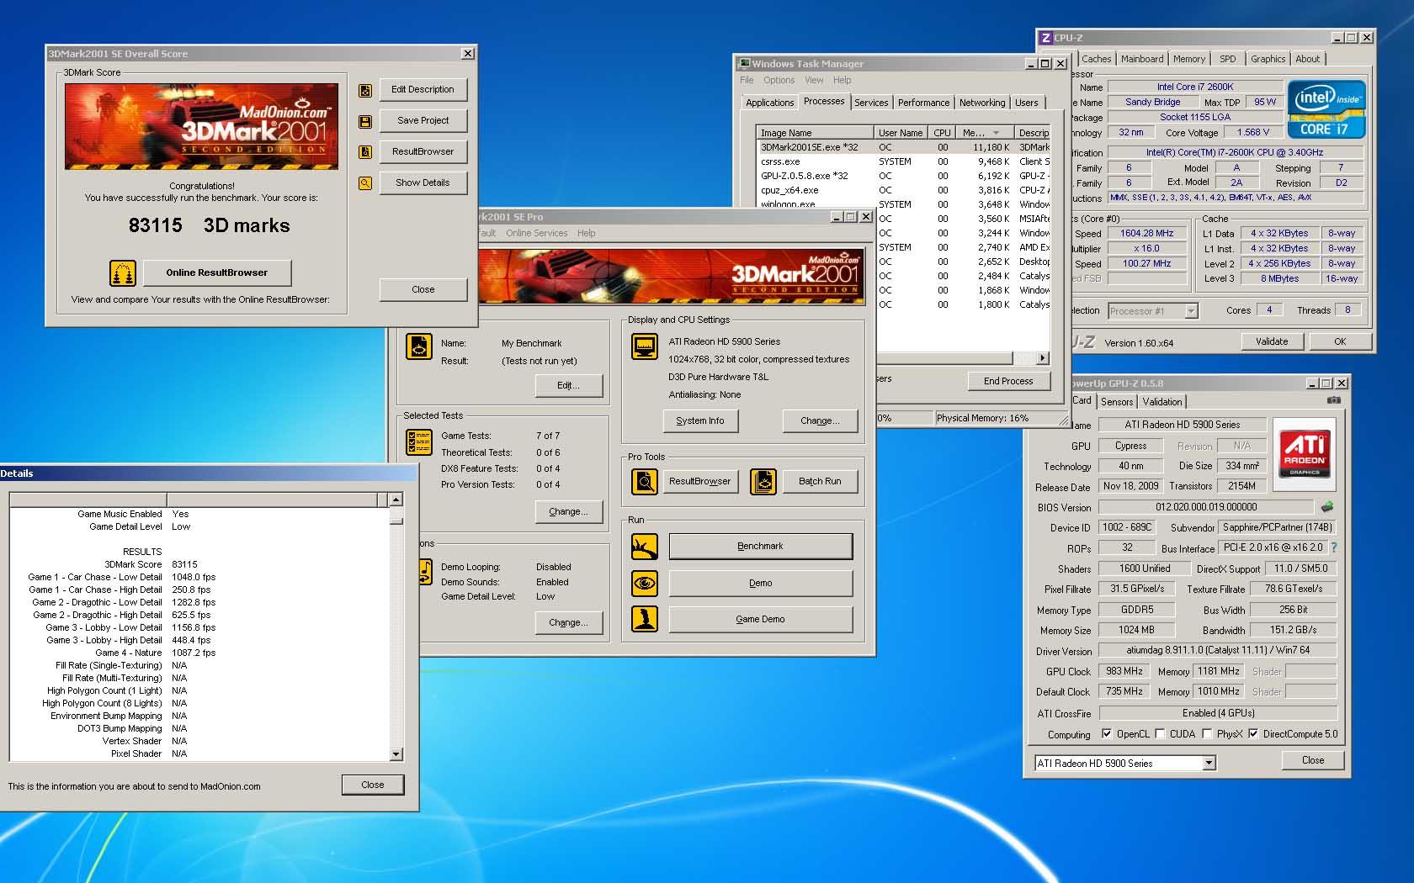Click the Image Name column header
Viewport: 1414px width, 883px height.
(x=816, y=133)
